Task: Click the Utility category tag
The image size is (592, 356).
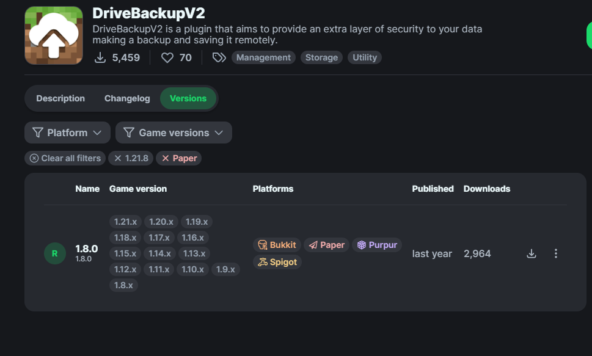Action: (365, 57)
